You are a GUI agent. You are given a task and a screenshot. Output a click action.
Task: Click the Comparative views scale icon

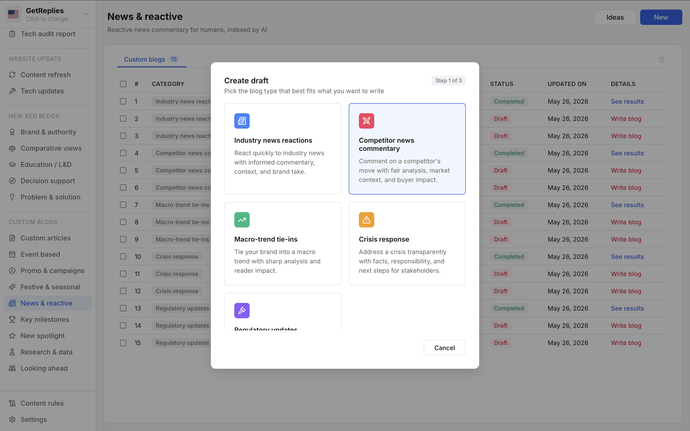click(x=12, y=148)
